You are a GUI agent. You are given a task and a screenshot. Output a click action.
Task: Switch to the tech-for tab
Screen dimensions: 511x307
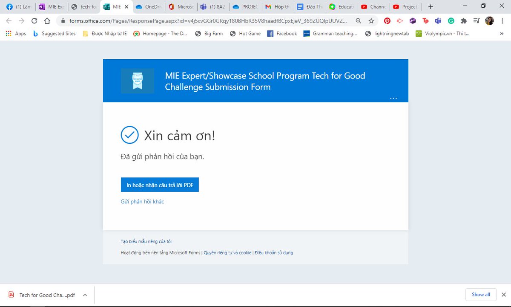[84, 7]
